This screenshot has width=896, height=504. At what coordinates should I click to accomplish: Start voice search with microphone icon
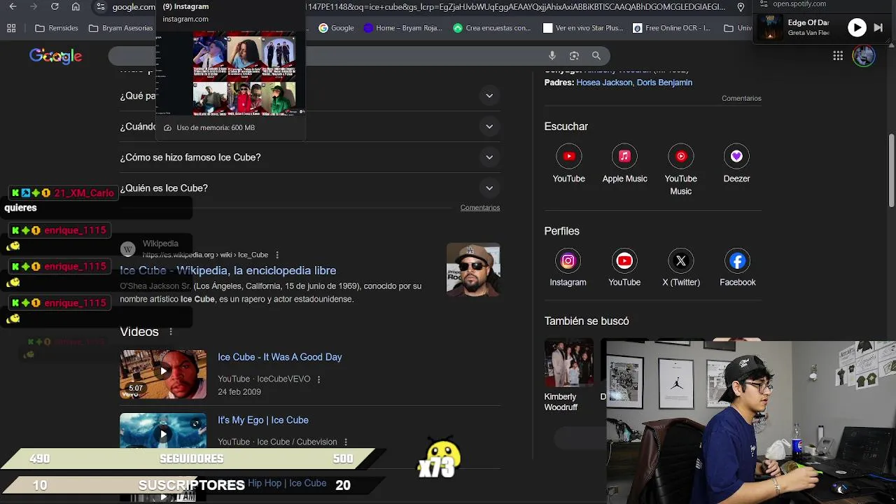pos(552,56)
